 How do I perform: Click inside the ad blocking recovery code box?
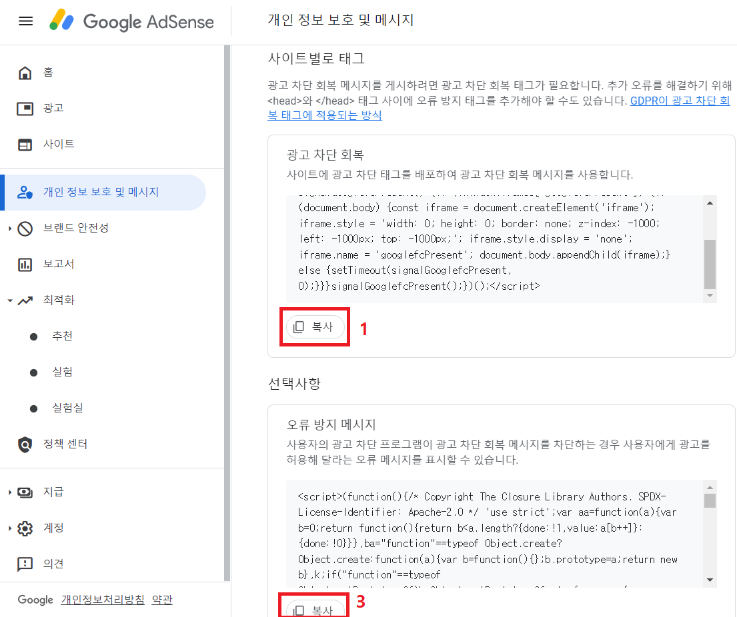495,249
